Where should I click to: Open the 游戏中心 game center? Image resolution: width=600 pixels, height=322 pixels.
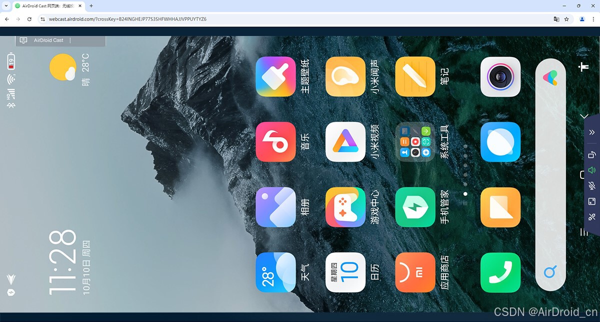point(345,207)
